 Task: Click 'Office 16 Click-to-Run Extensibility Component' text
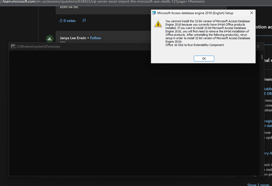point(195,45)
